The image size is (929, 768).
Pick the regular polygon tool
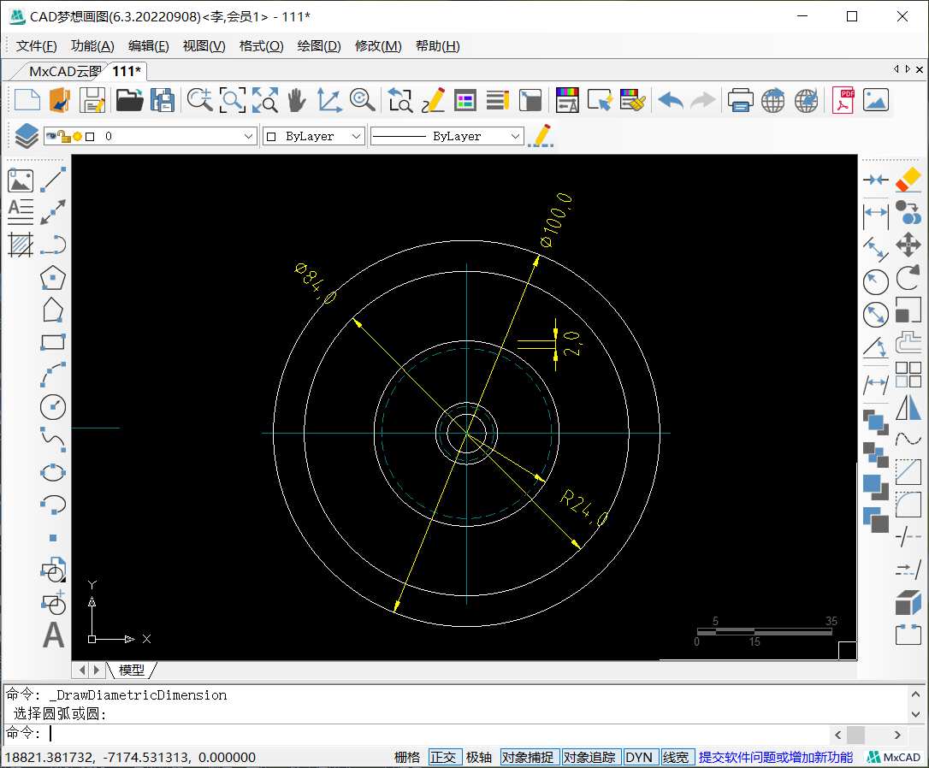pyautogui.click(x=53, y=277)
